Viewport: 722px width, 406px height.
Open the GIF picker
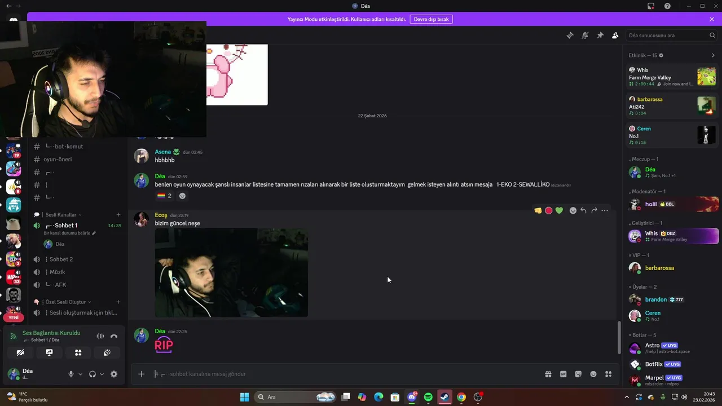[563, 374]
